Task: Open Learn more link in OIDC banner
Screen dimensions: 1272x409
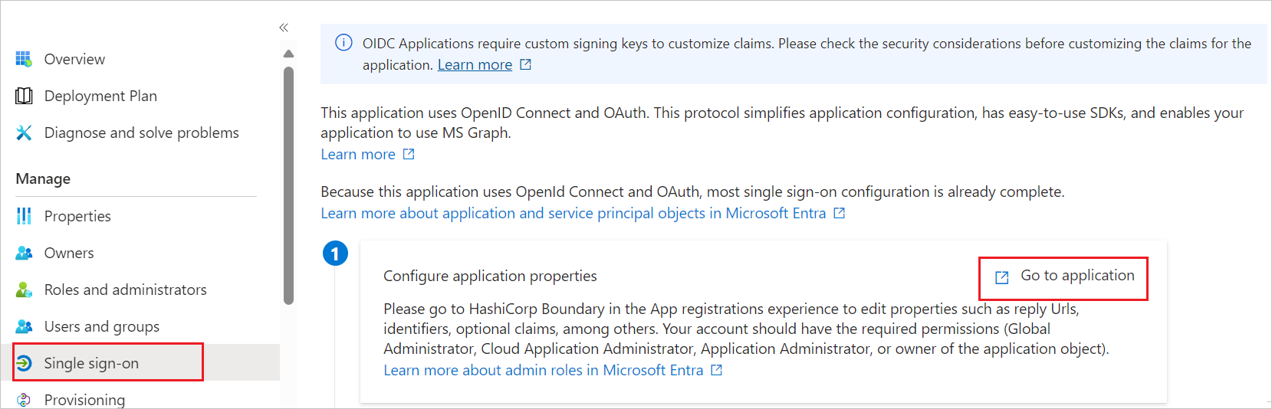Action: (x=475, y=65)
